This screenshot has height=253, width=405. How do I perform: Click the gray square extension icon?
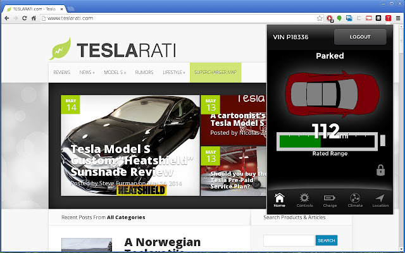point(359,18)
